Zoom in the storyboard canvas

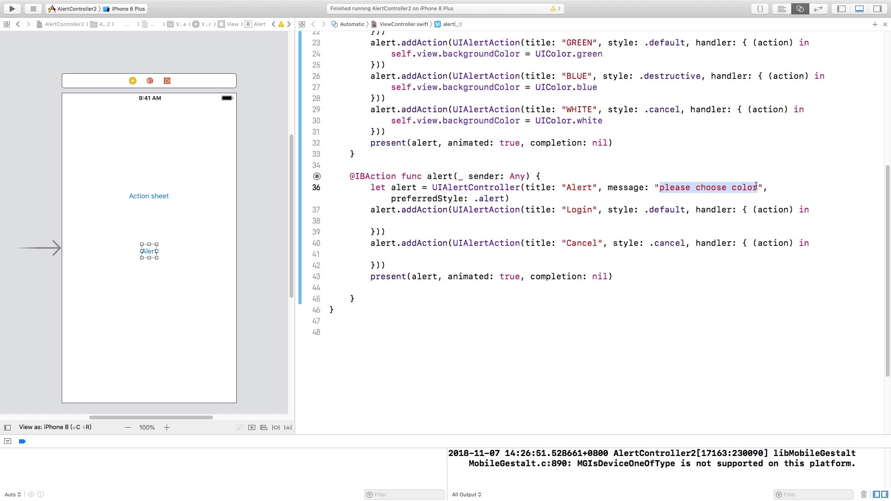pos(167,427)
